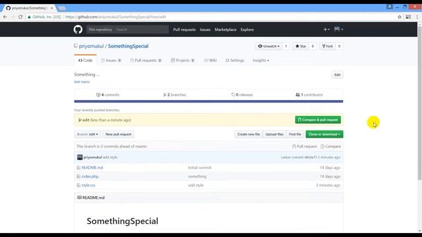
Task: Click the Find file button
Action: pos(295,134)
